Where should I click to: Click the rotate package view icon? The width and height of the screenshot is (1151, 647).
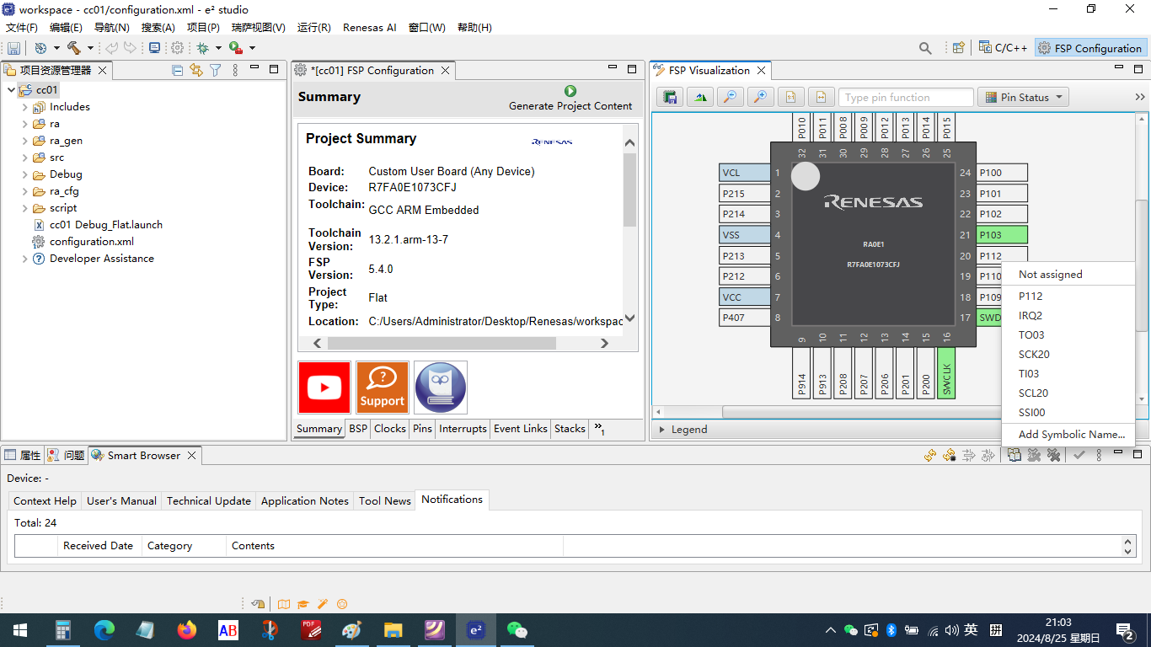(700, 97)
